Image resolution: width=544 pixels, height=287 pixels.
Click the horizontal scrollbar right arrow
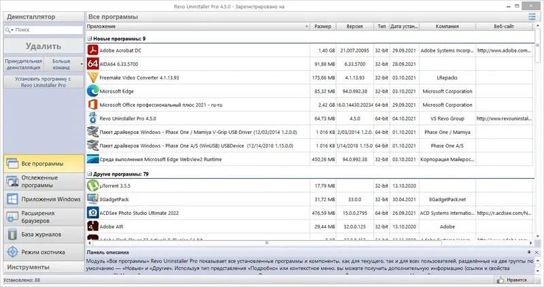pyautogui.click(x=530, y=243)
